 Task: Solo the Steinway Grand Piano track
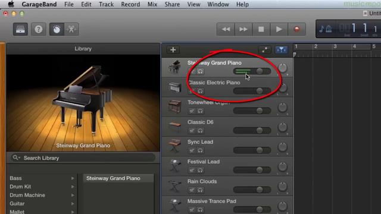[x=200, y=71]
